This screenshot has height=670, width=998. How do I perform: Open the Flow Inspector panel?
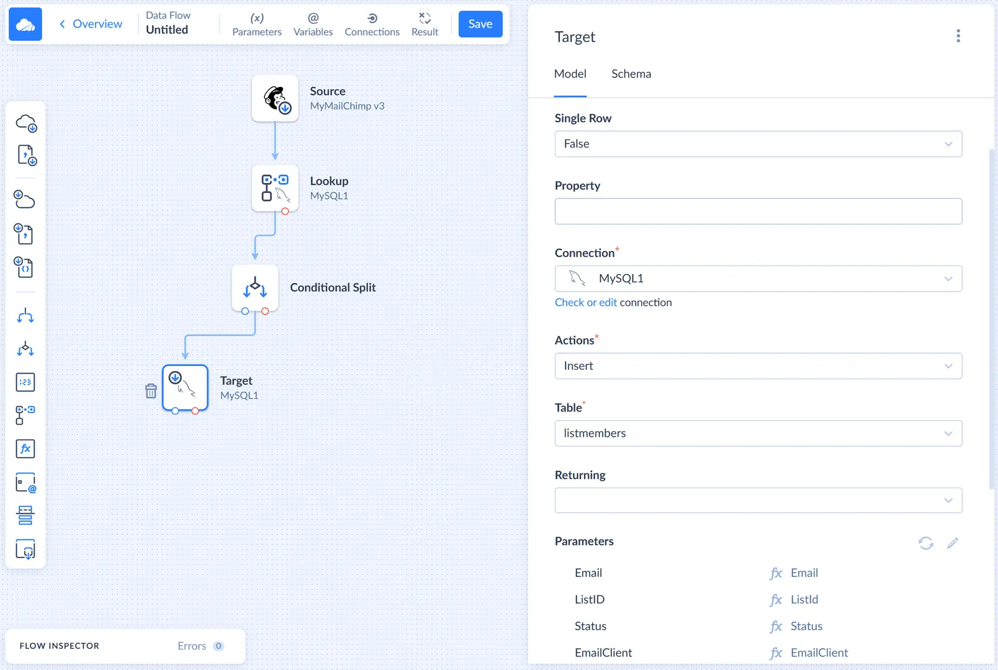(60, 646)
